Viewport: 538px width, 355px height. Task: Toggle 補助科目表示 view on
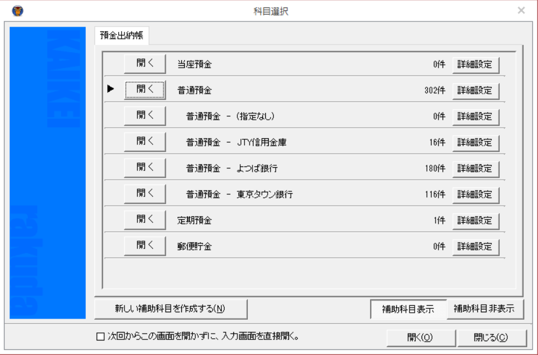pyautogui.click(x=408, y=309)
